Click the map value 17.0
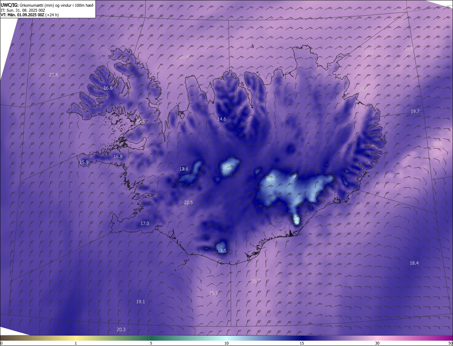The height and width of the screenshot is (346, 453). pos(145,223)
